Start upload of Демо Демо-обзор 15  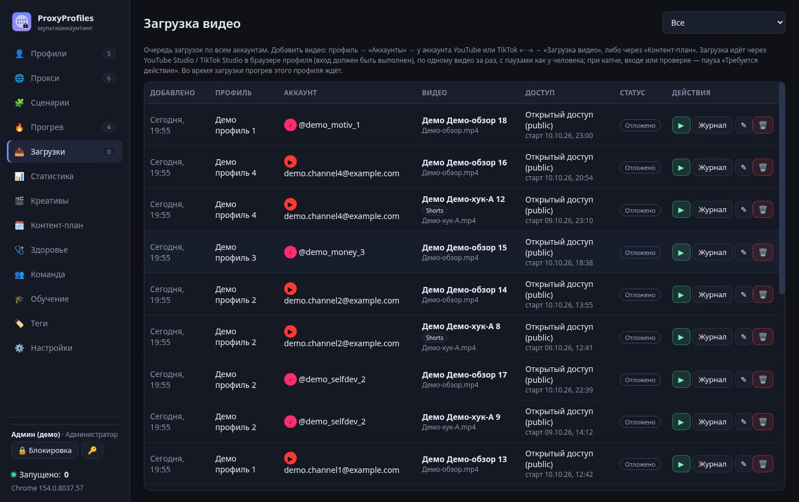tap(681, 252)
